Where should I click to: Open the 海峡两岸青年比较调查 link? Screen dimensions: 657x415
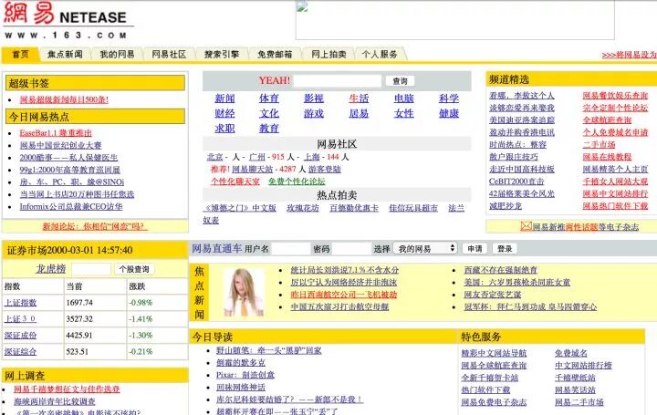[x=55, y=401]
